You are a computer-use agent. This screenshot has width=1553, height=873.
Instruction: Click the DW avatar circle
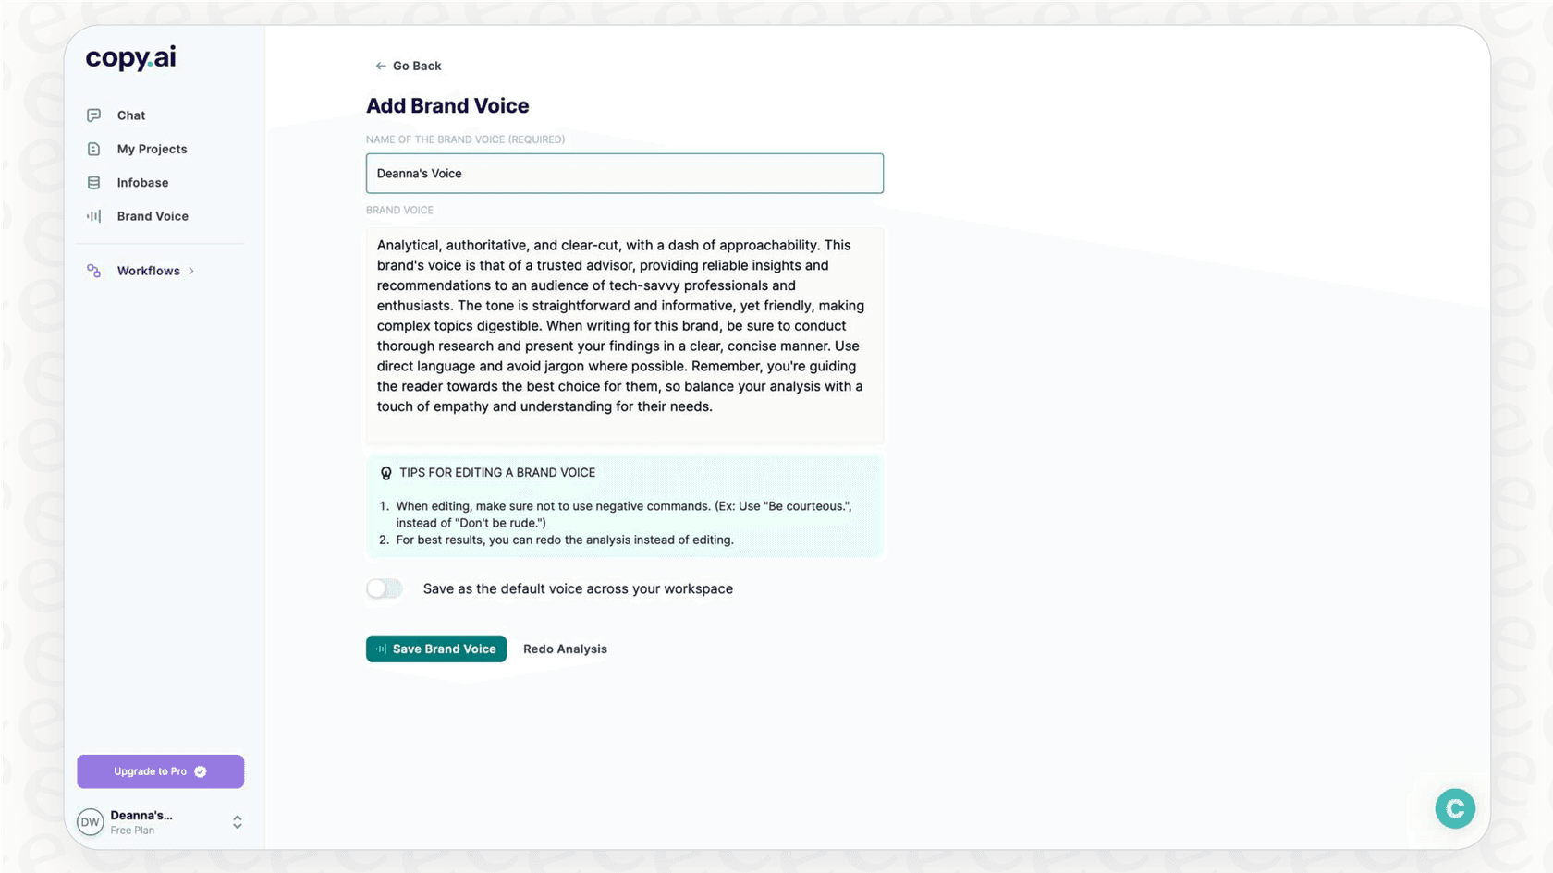pyautogui.click(x=89, y=821)
